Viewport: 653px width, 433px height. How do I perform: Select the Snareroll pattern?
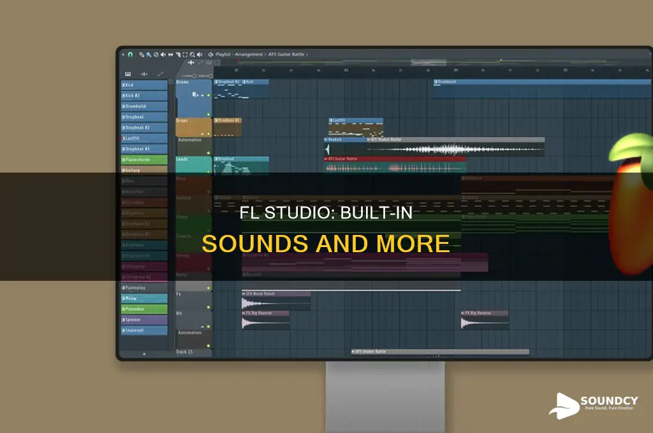click(144, 330)
